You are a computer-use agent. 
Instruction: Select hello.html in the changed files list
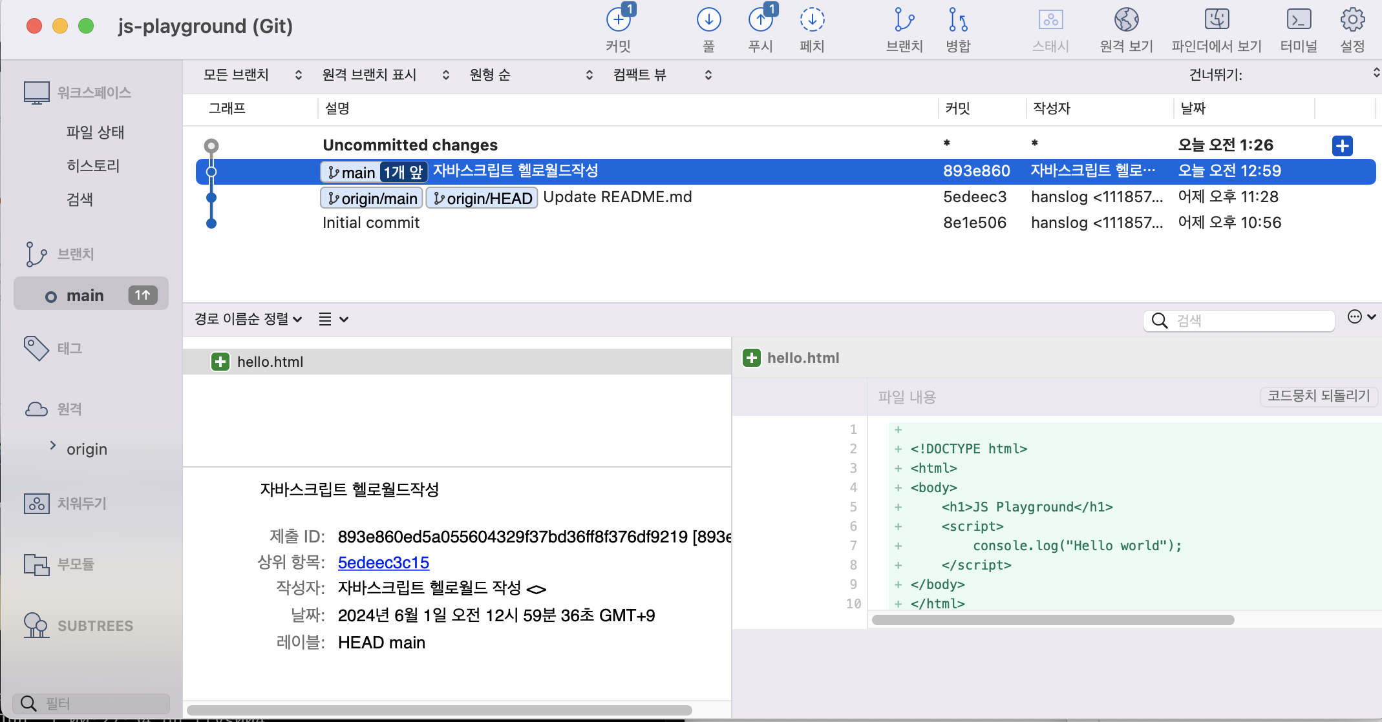456,362
